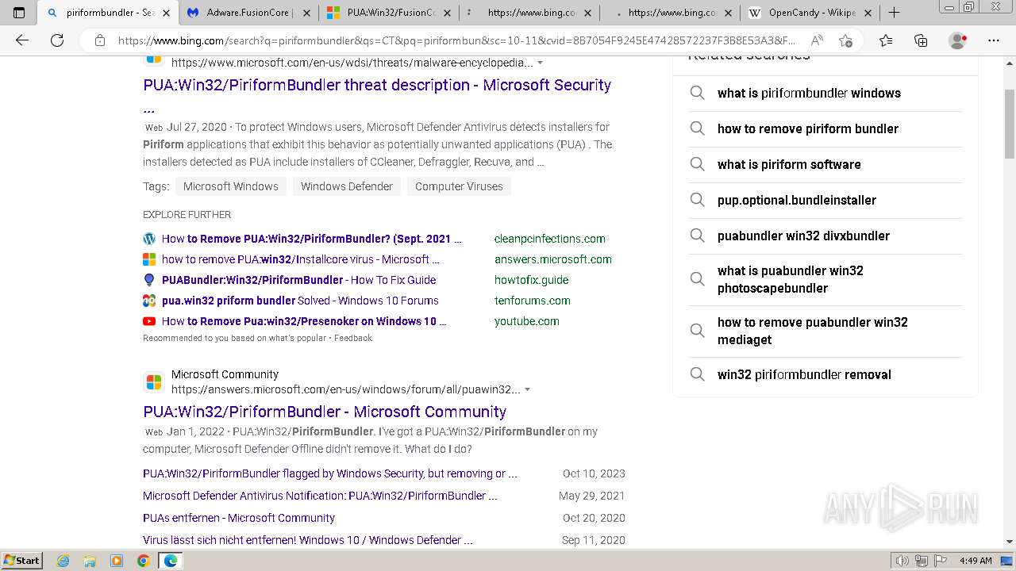Click the Feedback link under Explore Further
This screenshot has height=571, width=1016.
[x=352, y=338]
